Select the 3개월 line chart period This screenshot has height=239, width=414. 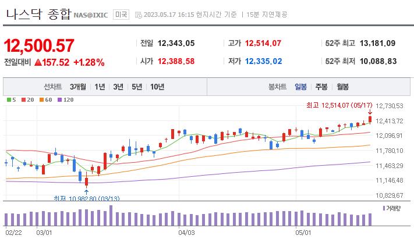78,87
